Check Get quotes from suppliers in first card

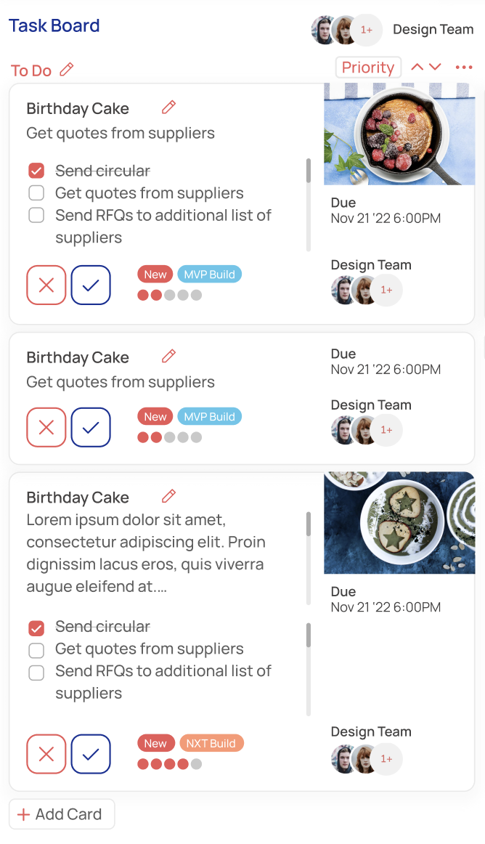(x=36, y=193)
